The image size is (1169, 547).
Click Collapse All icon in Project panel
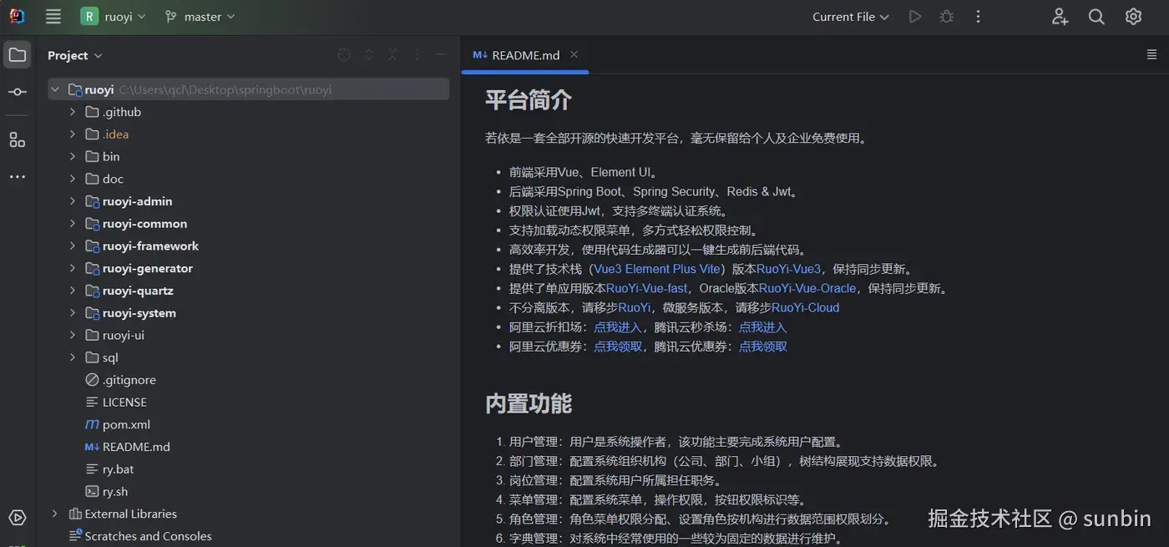point(392,55)
